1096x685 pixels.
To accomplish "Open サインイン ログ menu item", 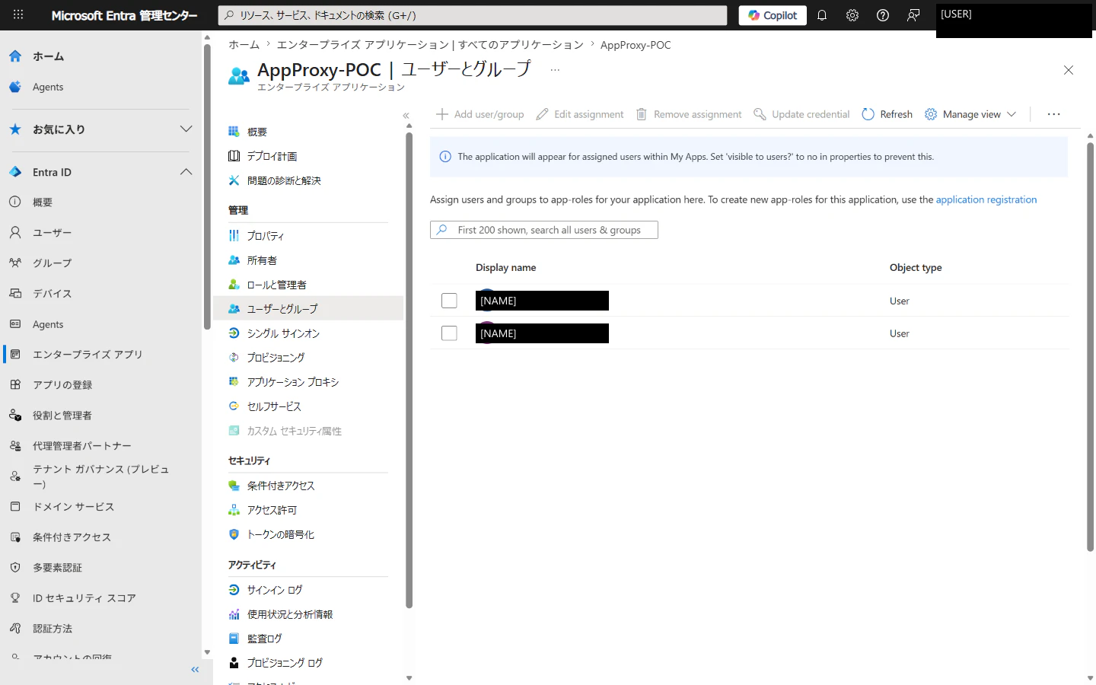I will (275, 590).
